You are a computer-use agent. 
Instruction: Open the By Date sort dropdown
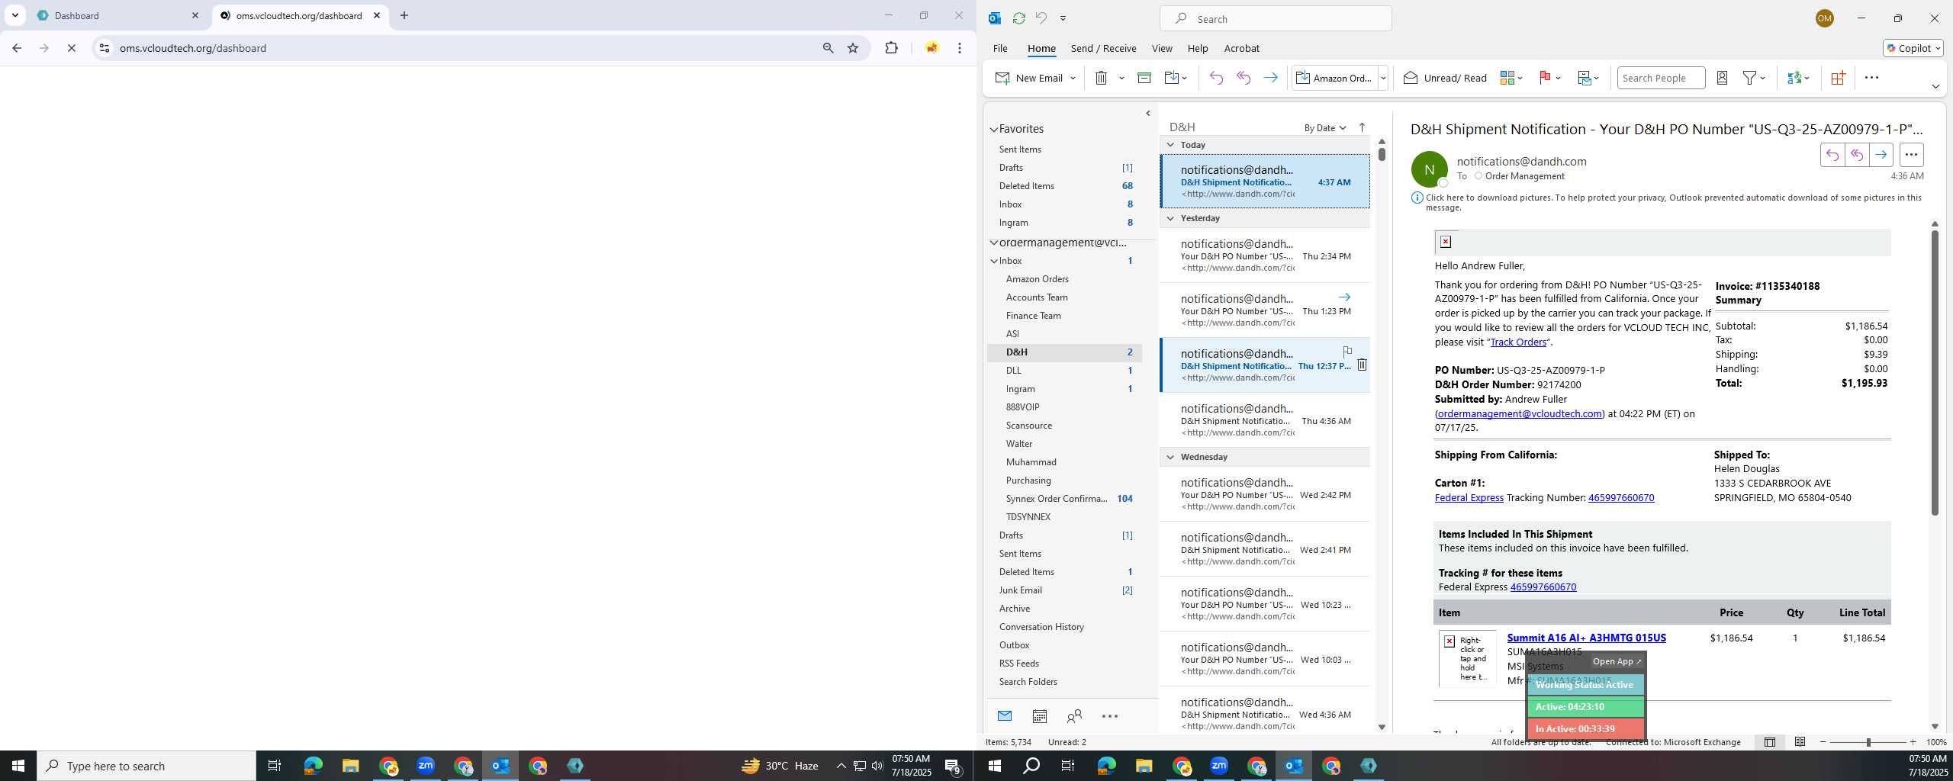click(1325, 127)
